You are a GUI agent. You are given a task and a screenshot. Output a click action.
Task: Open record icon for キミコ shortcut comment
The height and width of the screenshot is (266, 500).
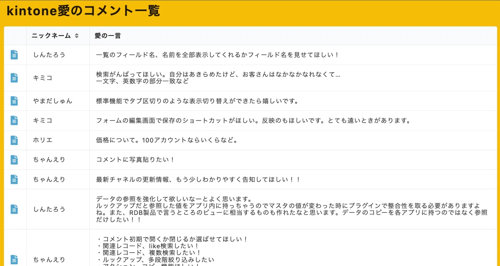point(15,120)
